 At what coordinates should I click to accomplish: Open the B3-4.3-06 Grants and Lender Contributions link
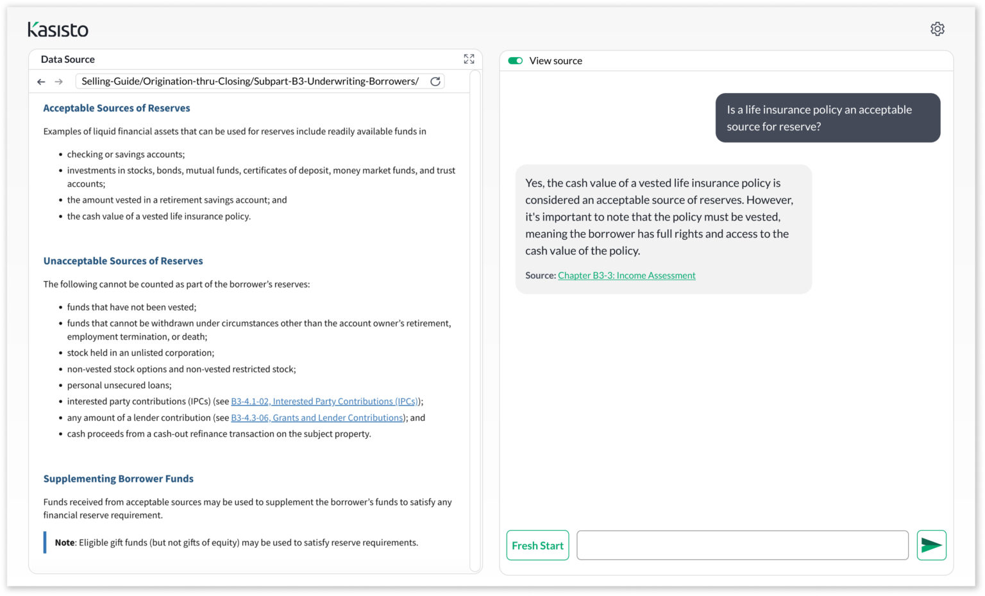tap(317, 418)
